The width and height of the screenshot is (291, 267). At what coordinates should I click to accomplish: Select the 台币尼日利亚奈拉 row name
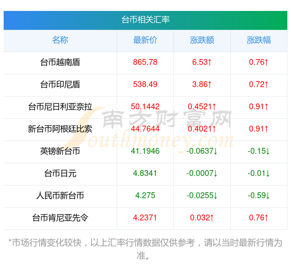(x=60, y=107)
